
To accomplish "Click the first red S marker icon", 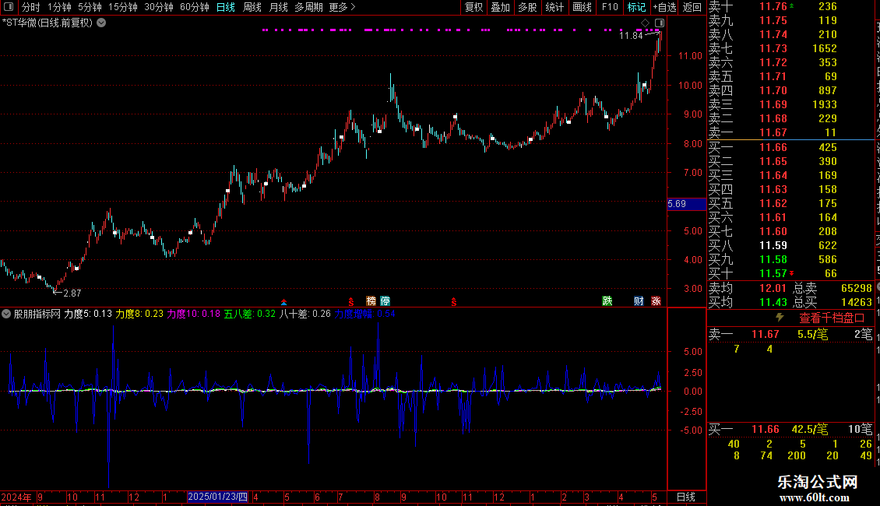I will pyautogui.click(x=350, y=302).
